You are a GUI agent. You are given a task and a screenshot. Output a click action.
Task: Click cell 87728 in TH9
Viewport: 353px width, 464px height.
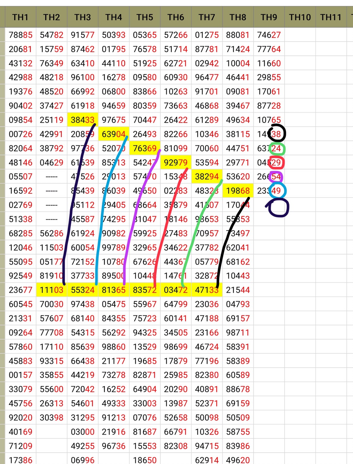tap(269, 106)
